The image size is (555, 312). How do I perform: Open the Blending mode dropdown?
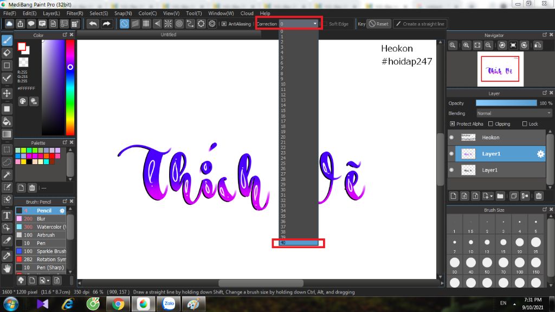(x=514, y=113)
